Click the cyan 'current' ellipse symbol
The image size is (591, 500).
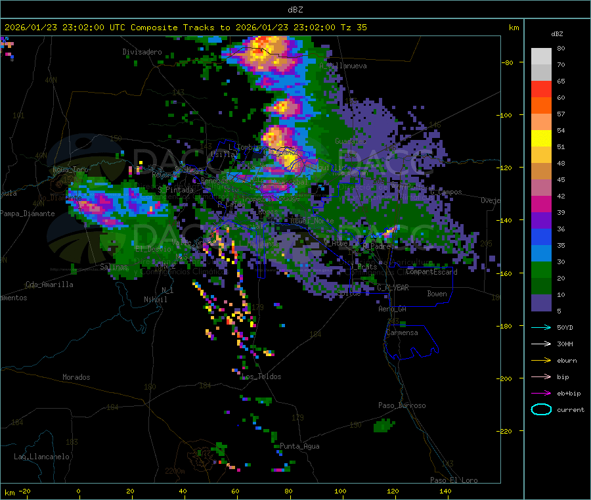(x=541, y=409)
